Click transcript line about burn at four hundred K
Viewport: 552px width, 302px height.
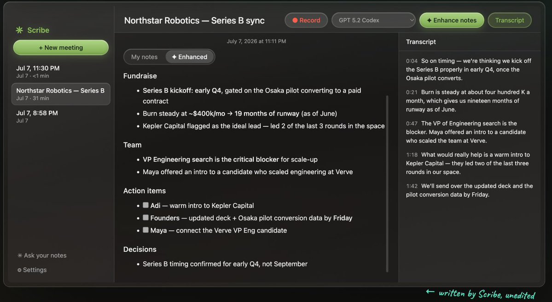[x=467, y=101]
